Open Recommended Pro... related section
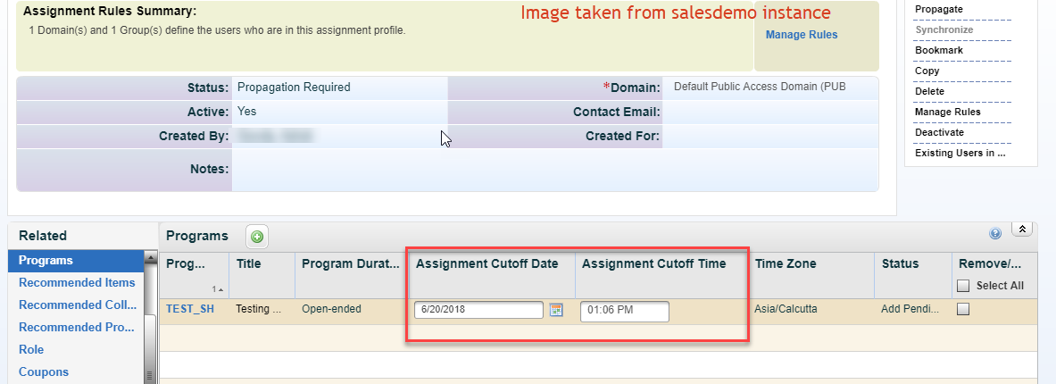 77,327
